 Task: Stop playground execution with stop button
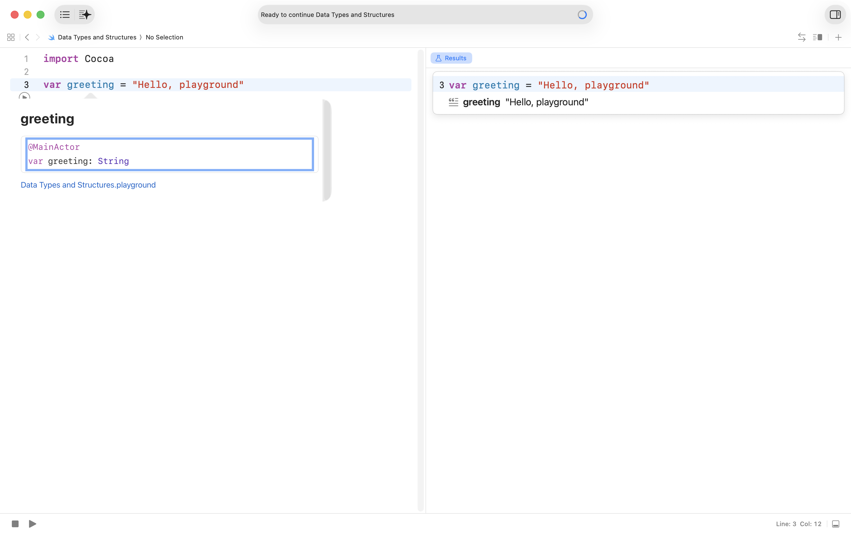click(x=15, y=523)
